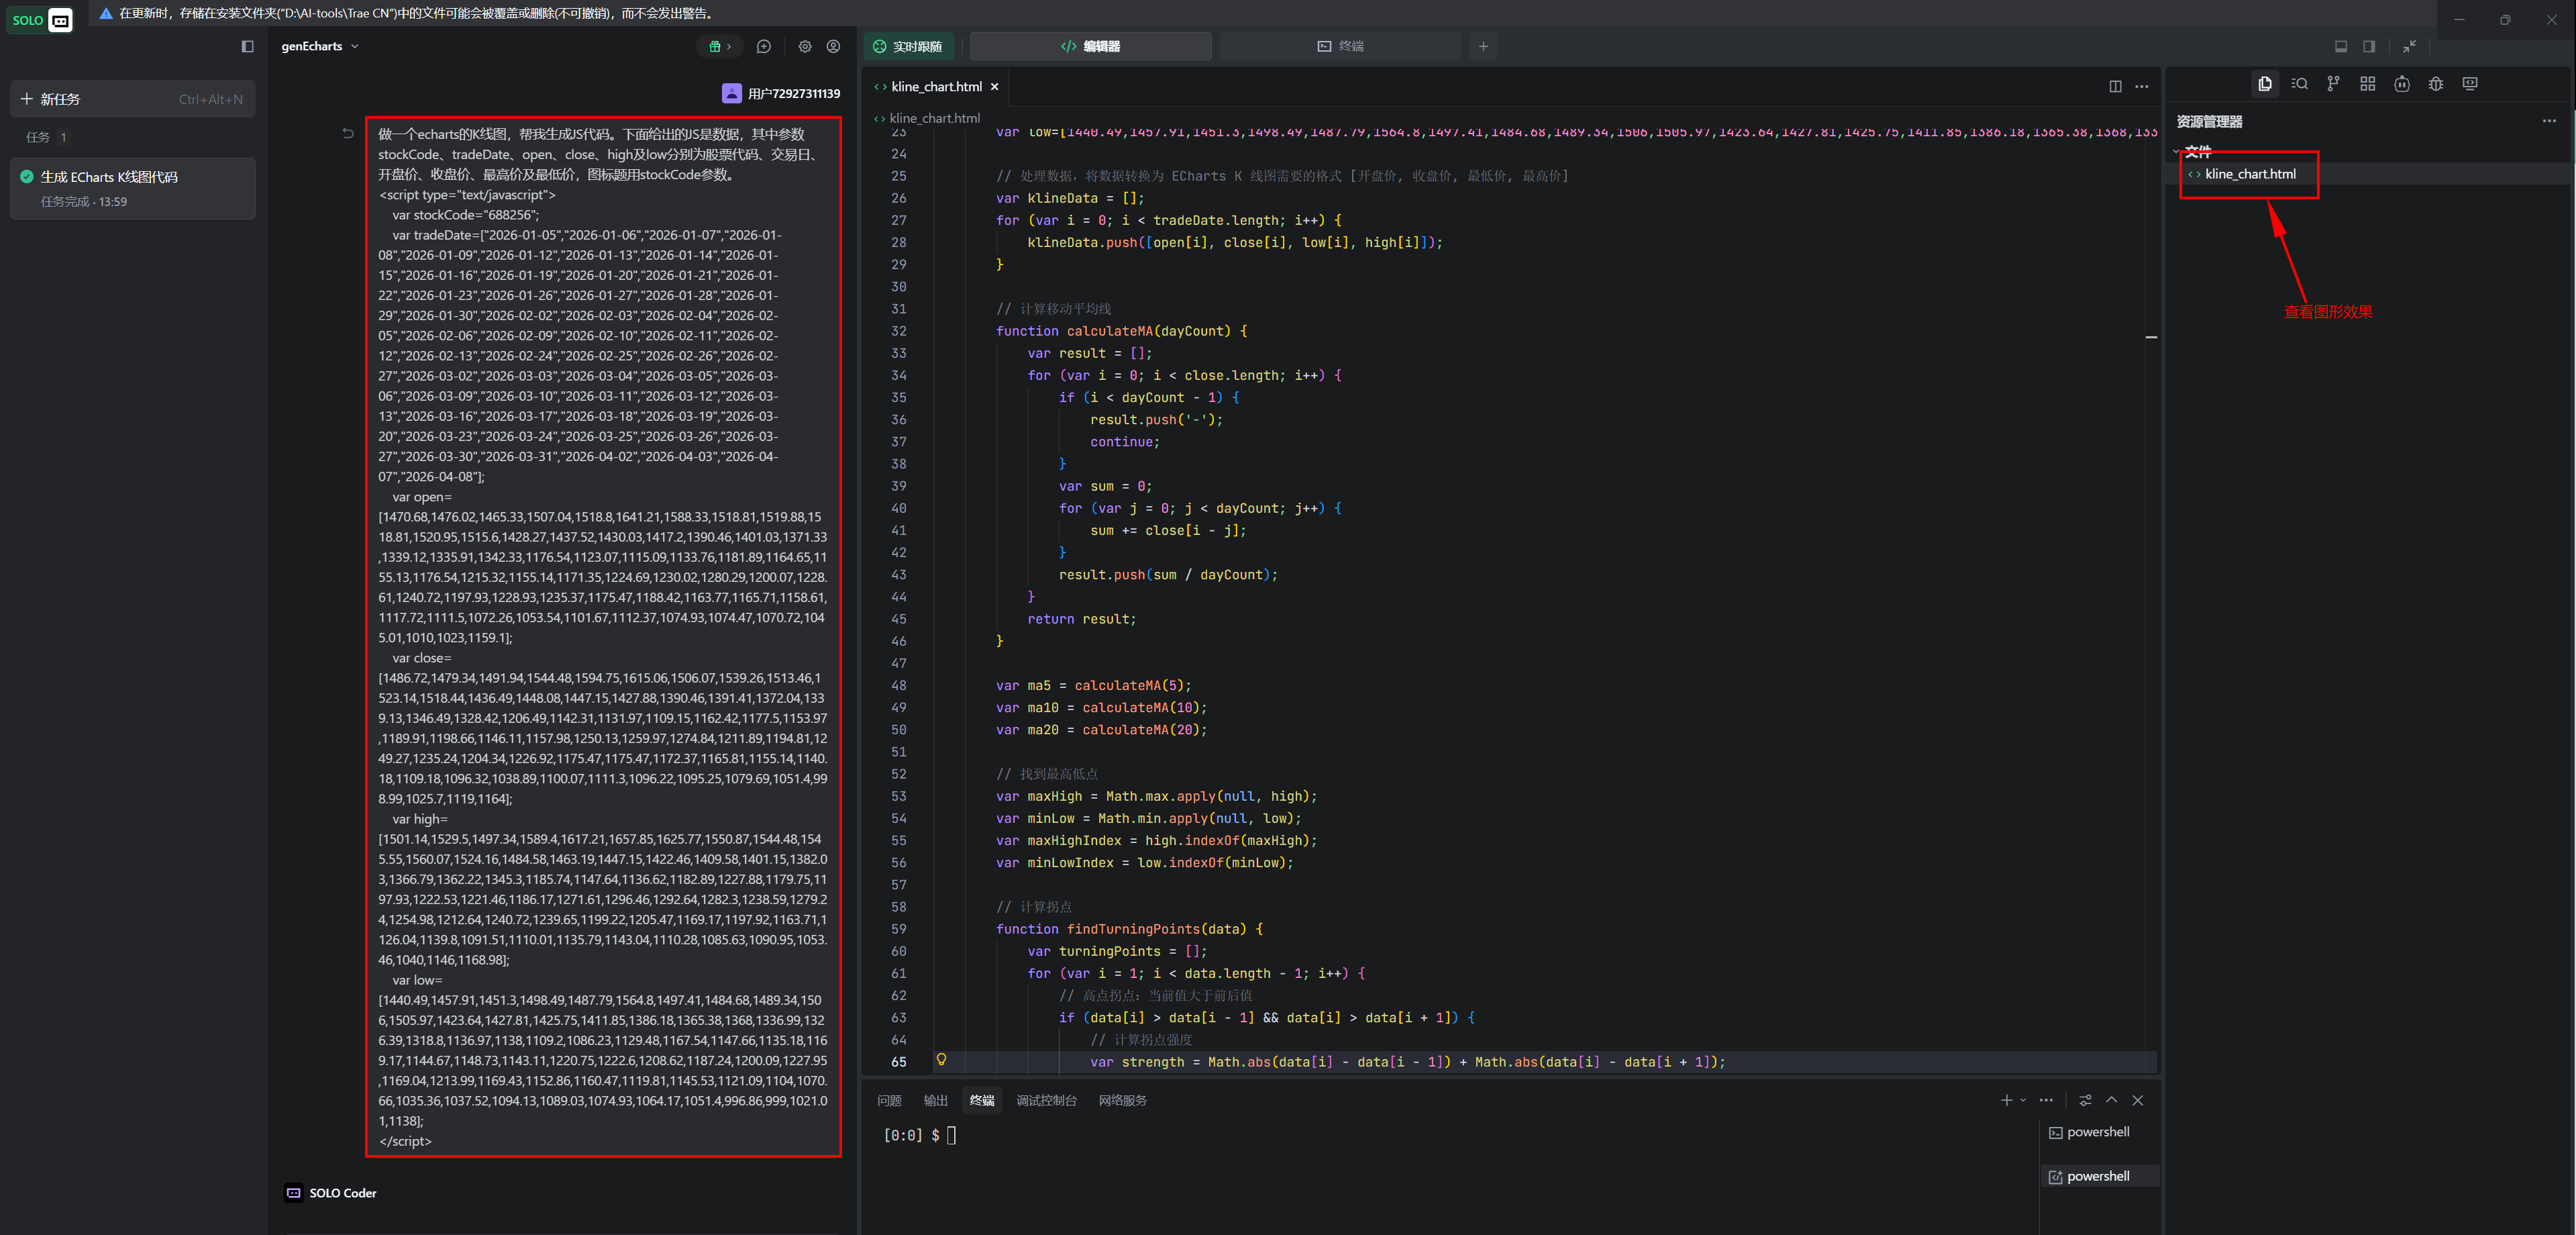
Task: Switch to the 问题 panel tab
Action: [889, 1100]
